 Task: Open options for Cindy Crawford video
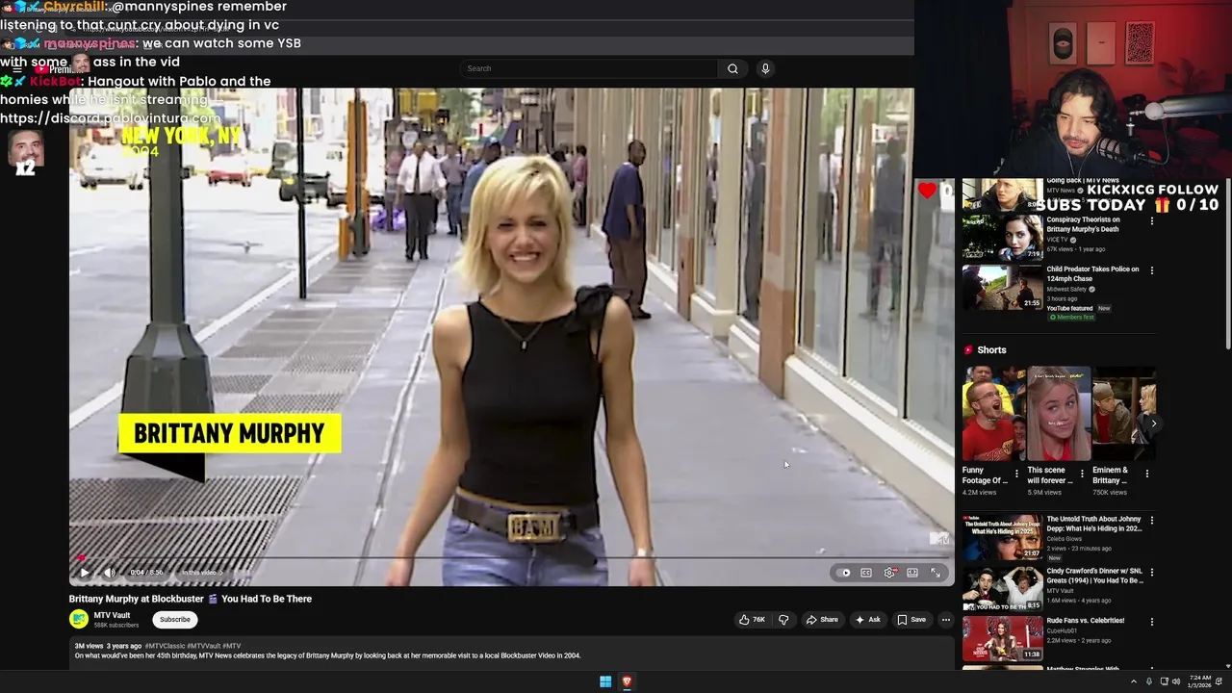[1152, 573]
